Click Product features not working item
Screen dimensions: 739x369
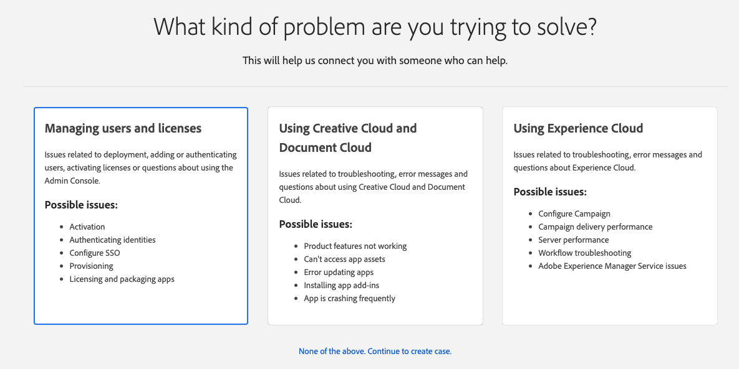click(355, 246)
